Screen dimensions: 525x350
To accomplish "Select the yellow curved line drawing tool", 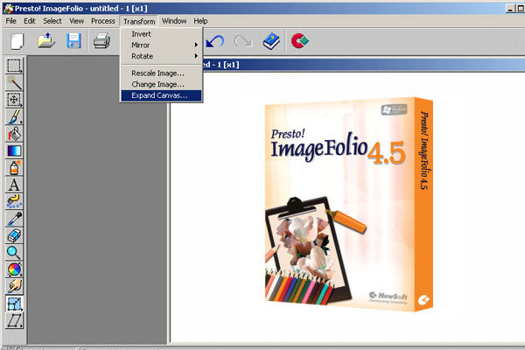I will coord(14,201).
